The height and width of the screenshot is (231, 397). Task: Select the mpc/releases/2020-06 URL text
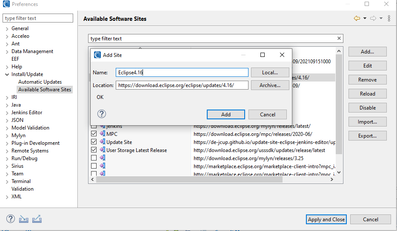[x=253, y=134]
